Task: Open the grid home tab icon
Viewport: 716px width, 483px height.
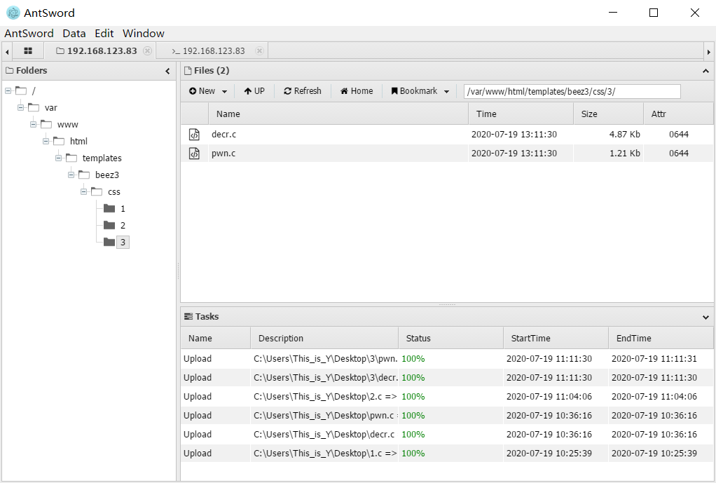Action: 28,50
